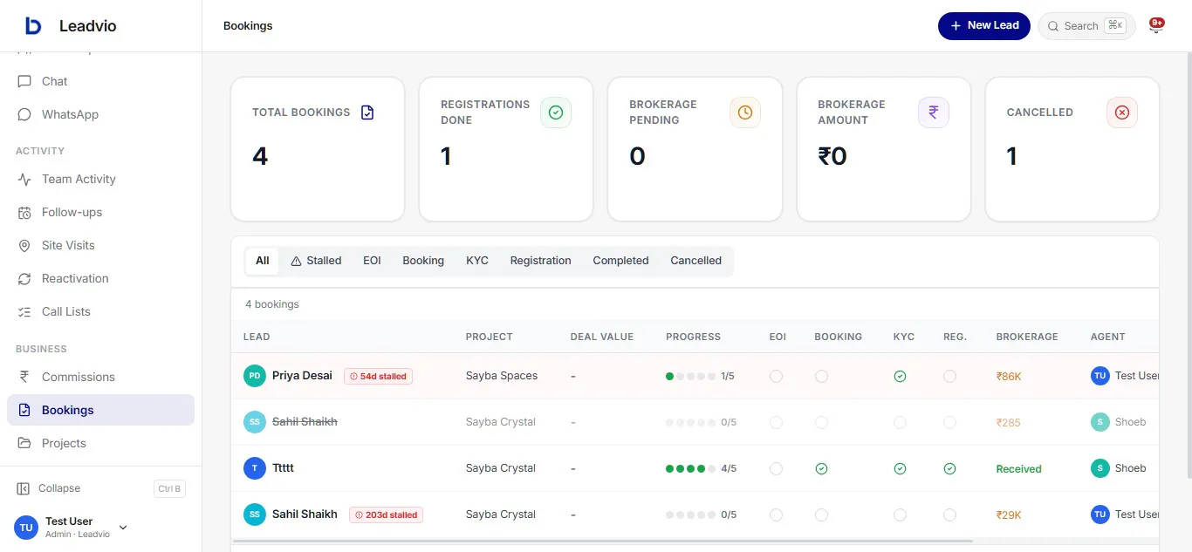Viewport: 1192px width, 552px height.
Task: Show the Registration stage tab
Action: (540, 261)
